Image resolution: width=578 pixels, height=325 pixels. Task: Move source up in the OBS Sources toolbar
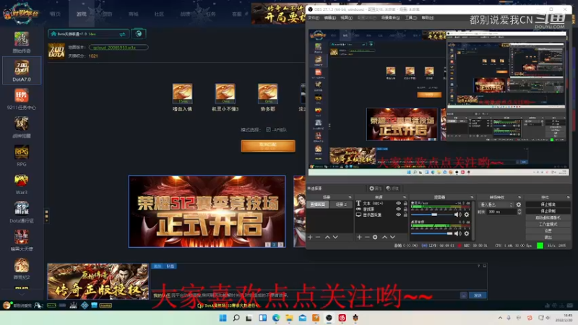point(384,238)
